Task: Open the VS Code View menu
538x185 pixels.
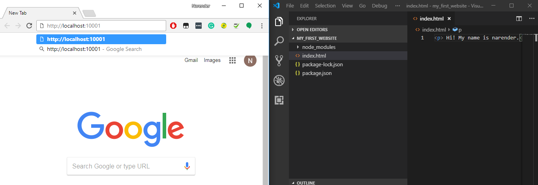Action: click(x=347, y=6)
